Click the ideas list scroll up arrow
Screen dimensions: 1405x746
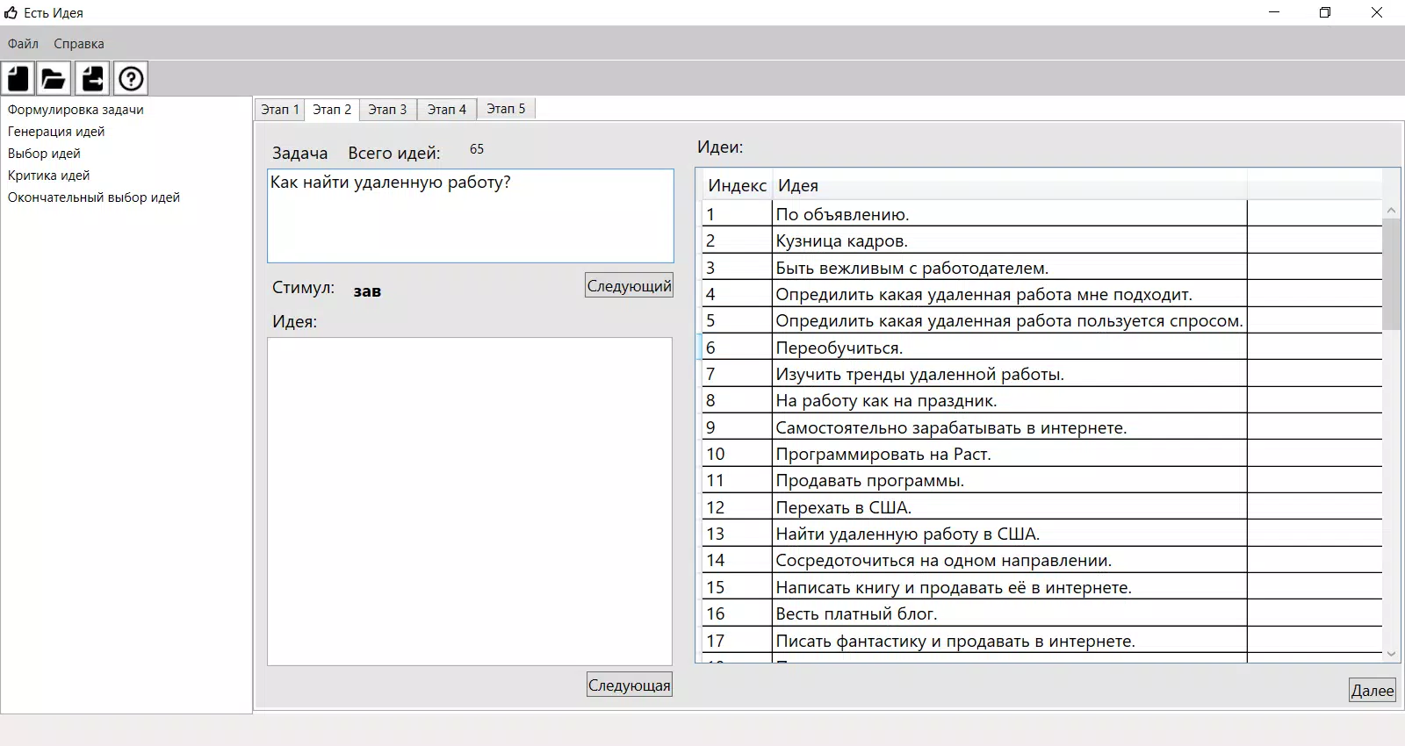point(1391,210)
